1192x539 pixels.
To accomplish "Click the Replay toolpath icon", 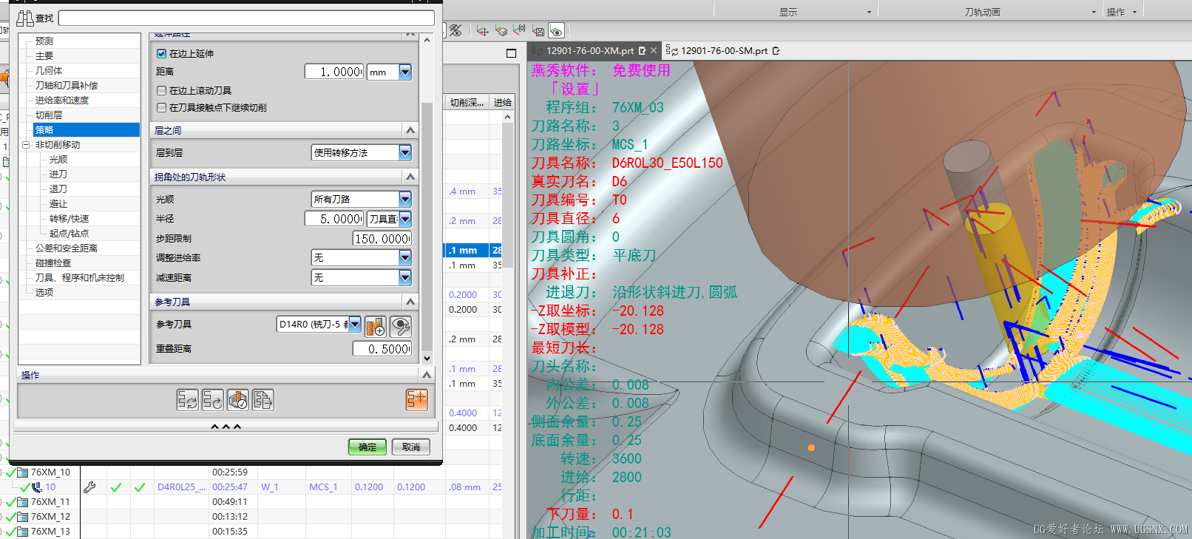I will tap(212, 400).
